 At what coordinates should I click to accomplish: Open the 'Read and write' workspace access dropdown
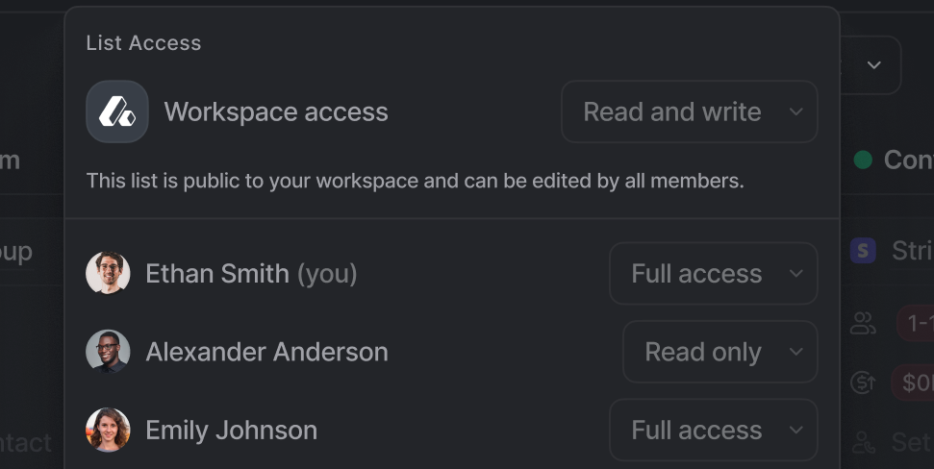[x=689, y=111]
